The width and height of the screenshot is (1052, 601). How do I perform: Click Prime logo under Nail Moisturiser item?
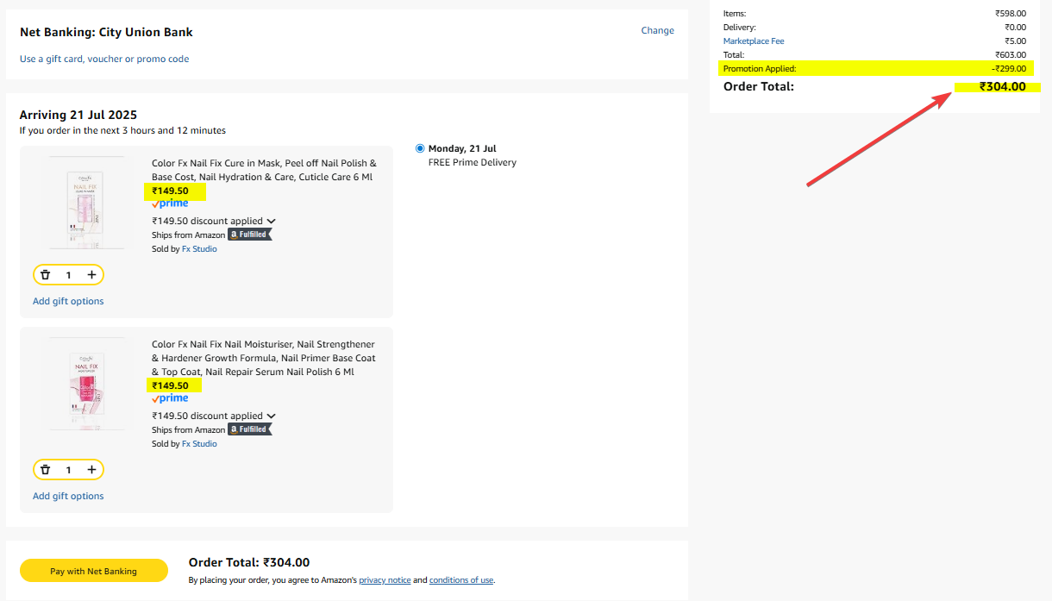tap(170, 399)
